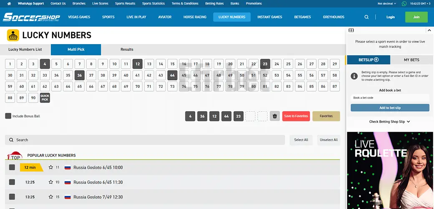Tick the checkbox for Gosloto 6/45 11:30

pyautogui.click(x=12, y=182)
